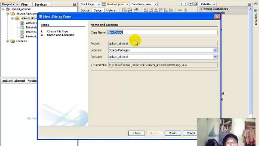Click Finish in the New JDialog Form
The height and width of the screenshot is (146, 259).
click(x=173, y=133)
